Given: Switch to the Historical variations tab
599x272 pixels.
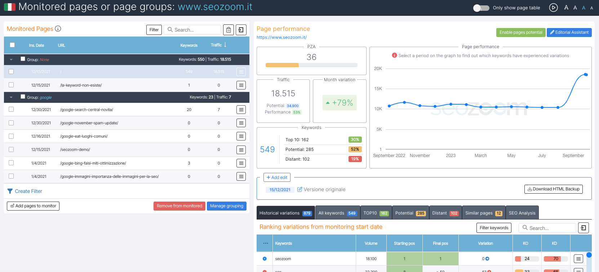Looking at the screenshot, I should tap(285, 213).
